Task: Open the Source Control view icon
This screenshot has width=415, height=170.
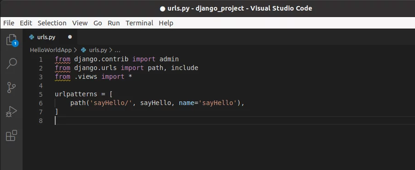Action: point(11,87)
